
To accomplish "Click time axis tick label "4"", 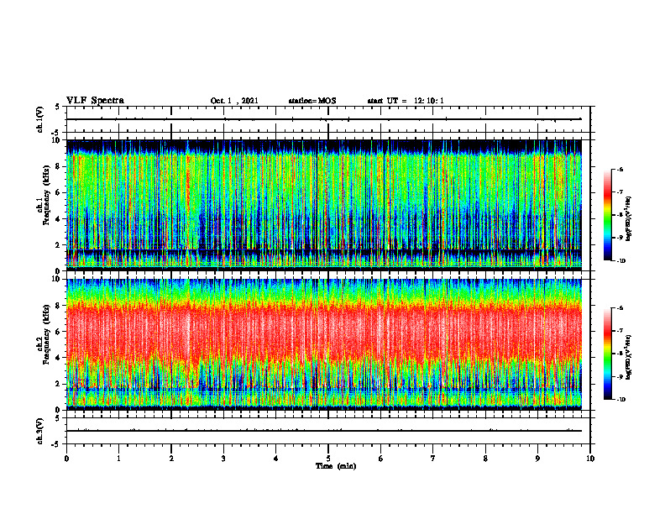I will [x=276, y=459].
